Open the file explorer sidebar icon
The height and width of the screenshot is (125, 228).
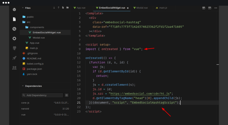pyautogui.click(x=14, y=19)
